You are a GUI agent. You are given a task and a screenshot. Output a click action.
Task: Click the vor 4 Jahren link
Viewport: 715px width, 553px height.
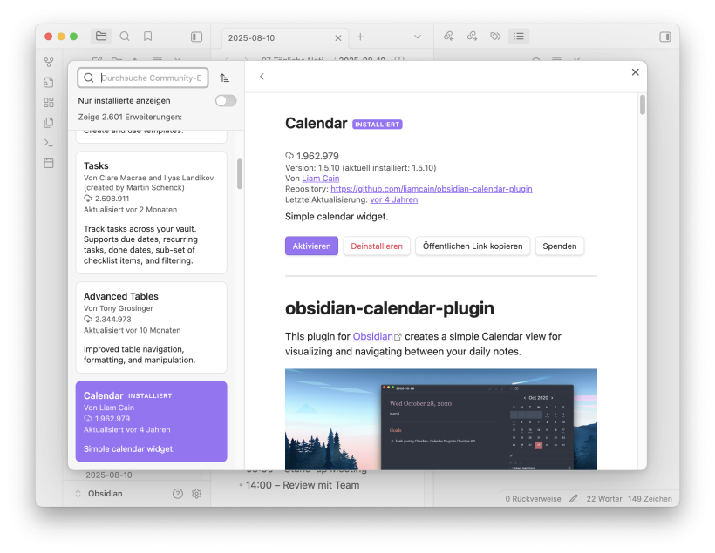[x=394, y=199]
